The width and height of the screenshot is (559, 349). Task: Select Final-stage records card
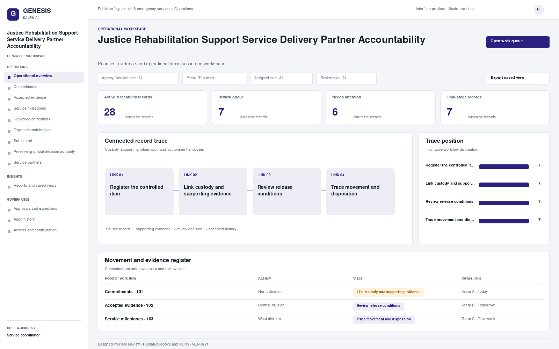point(495,107)
